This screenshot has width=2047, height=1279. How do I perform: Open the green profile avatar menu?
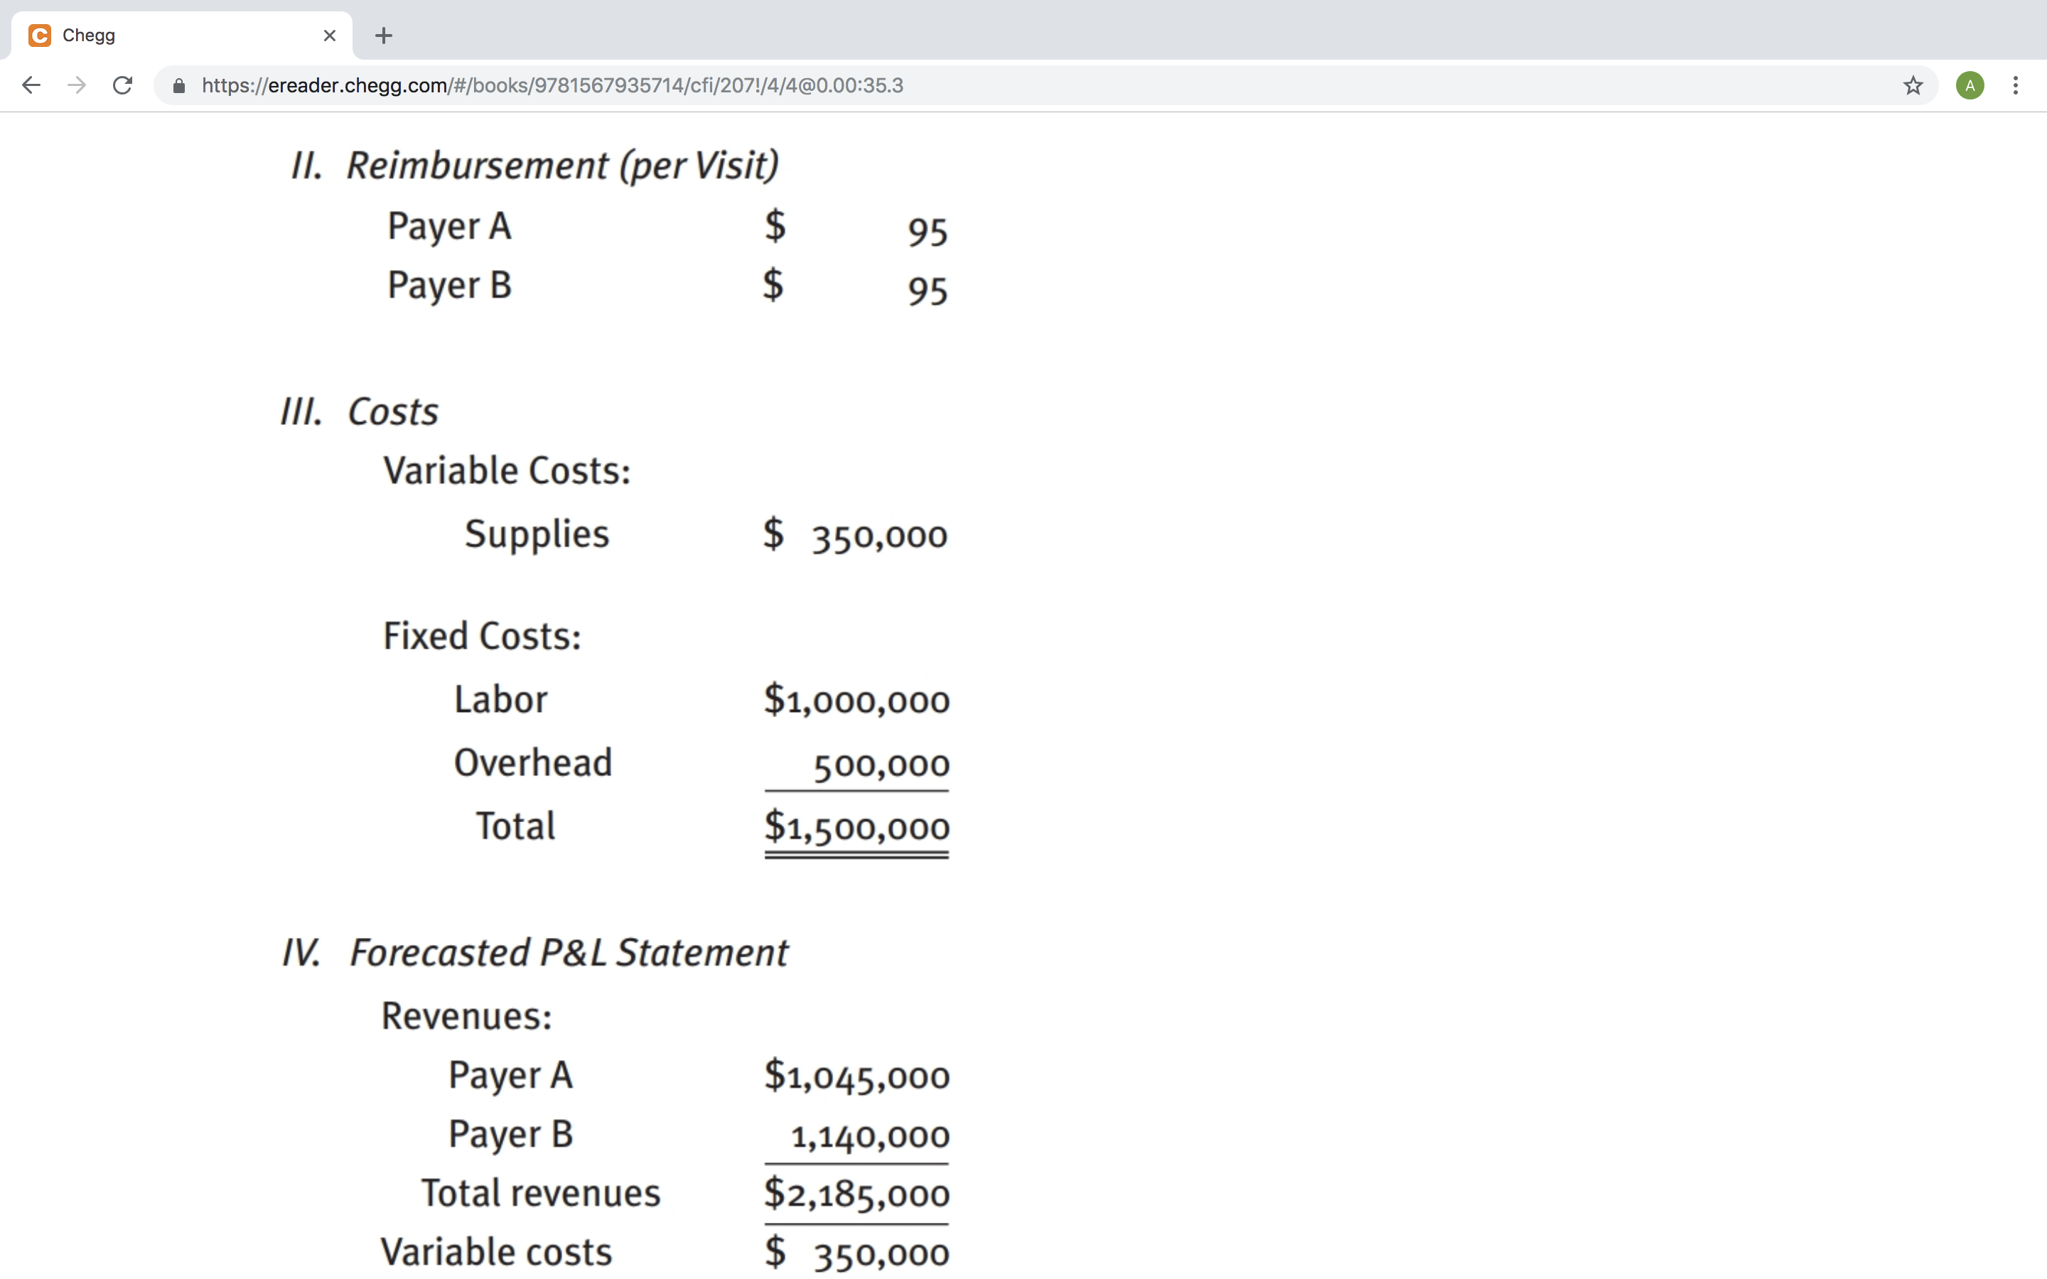coord(1970,85)
